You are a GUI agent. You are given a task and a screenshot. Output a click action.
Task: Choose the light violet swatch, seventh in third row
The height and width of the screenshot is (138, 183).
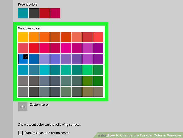click(x=87, y=59)
